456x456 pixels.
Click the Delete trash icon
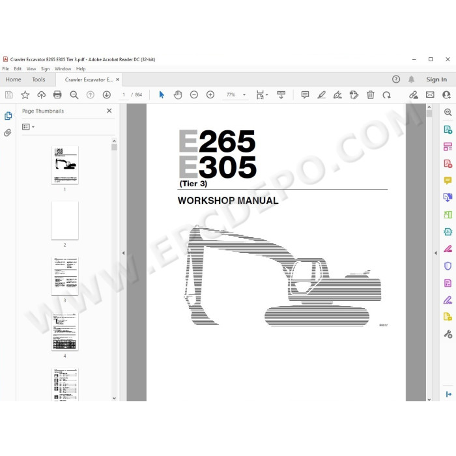371,95
